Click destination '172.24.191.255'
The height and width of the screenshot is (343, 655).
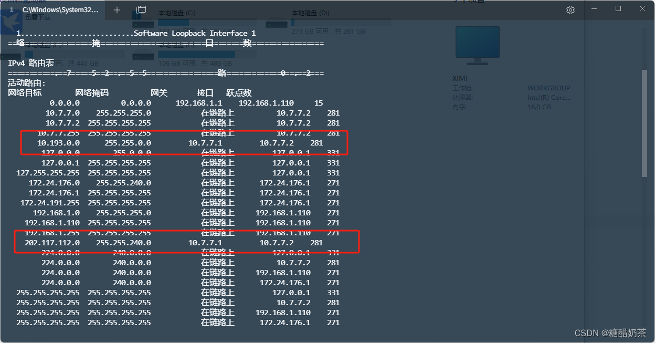tap(50, 203)
